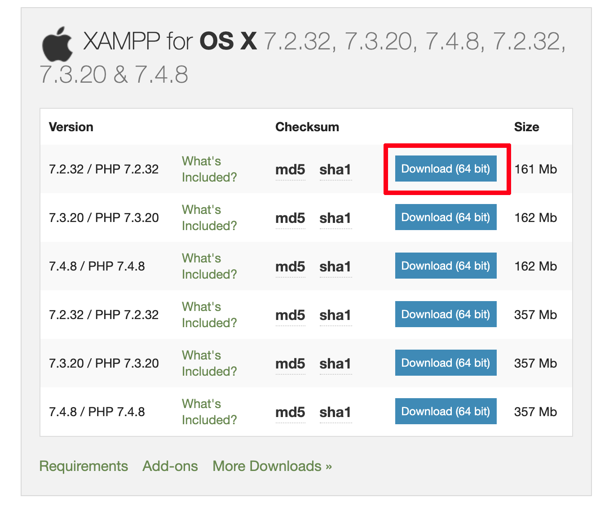Show sha1 checksum for the 357 Mb 7.3.20 row
Image resolution: width=609 pixels, height=515 pixels.
[x=335, y=364]
